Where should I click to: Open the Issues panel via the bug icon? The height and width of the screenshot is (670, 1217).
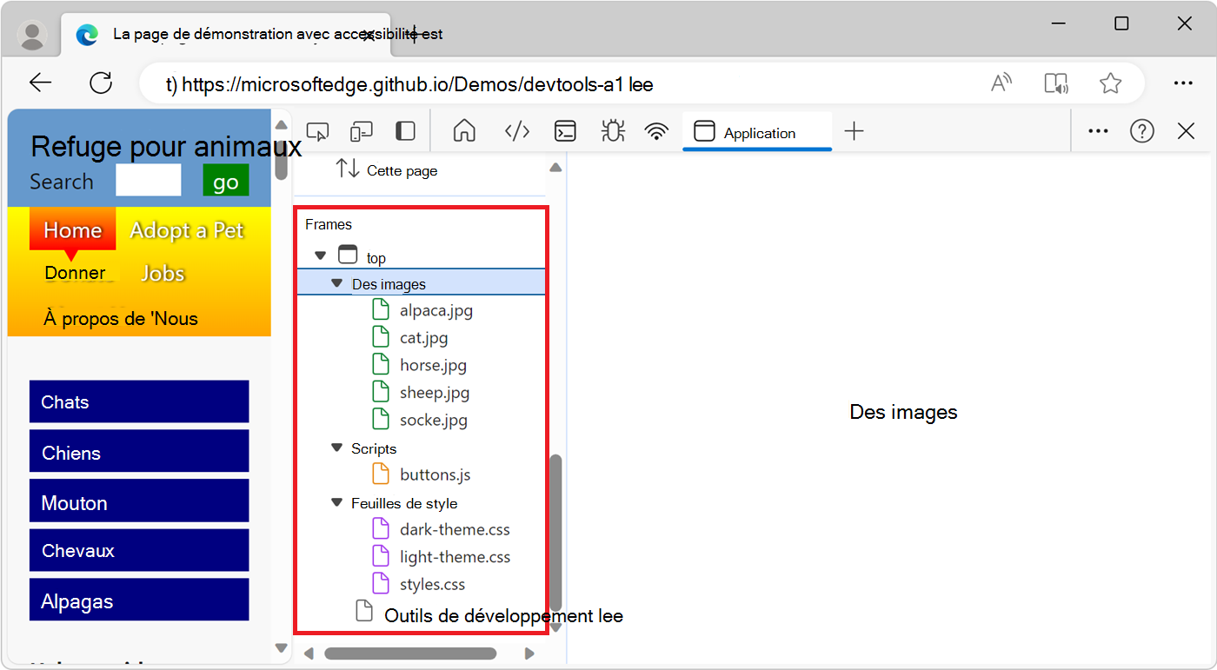tap(612, 130)
